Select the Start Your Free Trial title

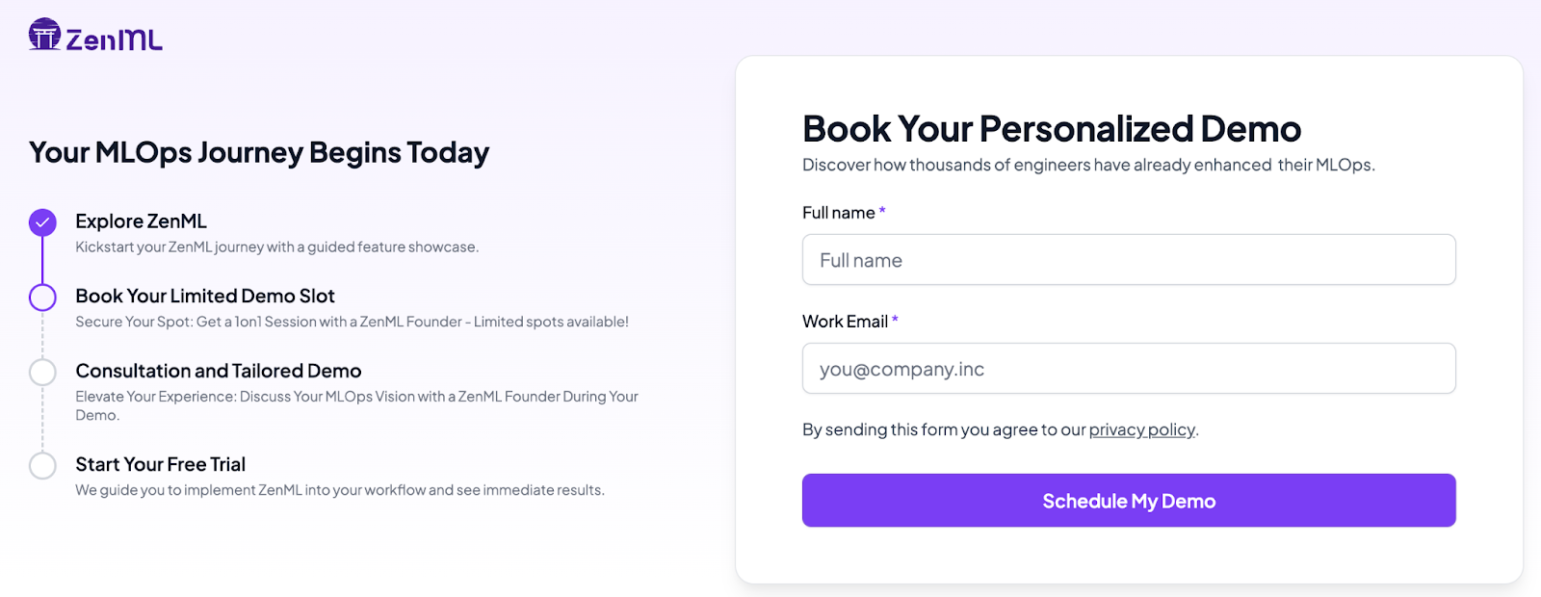[x=161, y=464]
